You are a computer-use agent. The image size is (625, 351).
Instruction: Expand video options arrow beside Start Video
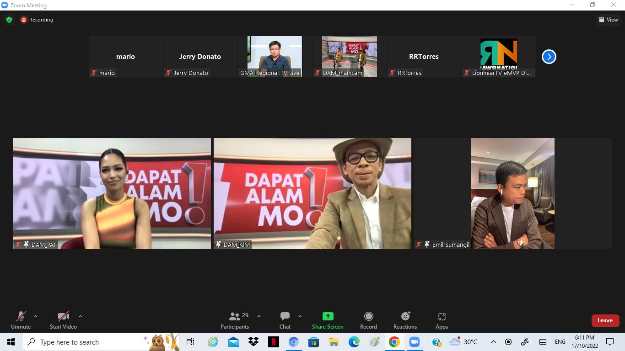(x=81, y=316)
